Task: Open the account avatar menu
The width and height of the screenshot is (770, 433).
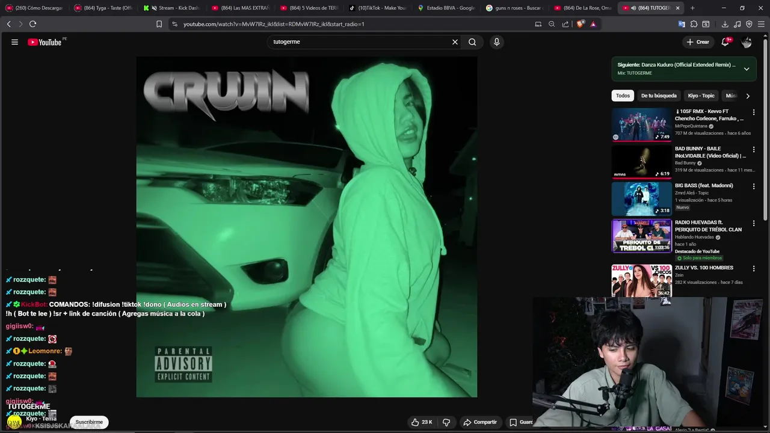Action: (x=747, y=42)
